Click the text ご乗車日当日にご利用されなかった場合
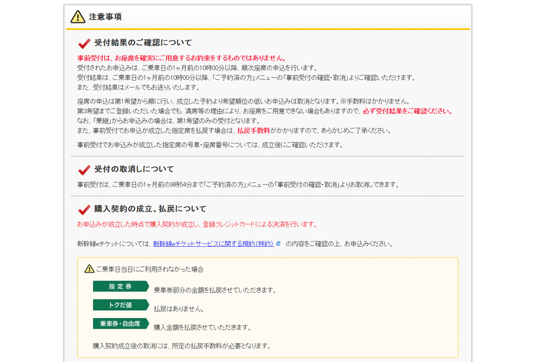Screen dimensions: 543x362 click(x=149, y=269)
